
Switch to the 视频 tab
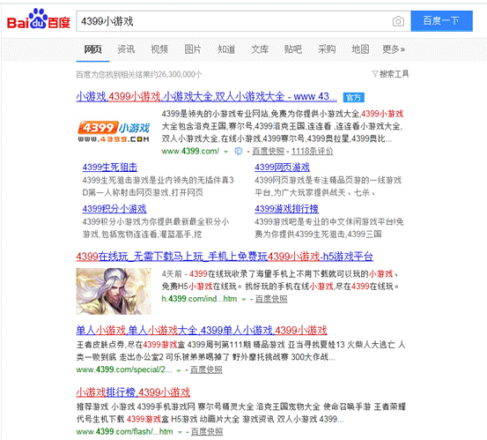(x=159, y=49)
